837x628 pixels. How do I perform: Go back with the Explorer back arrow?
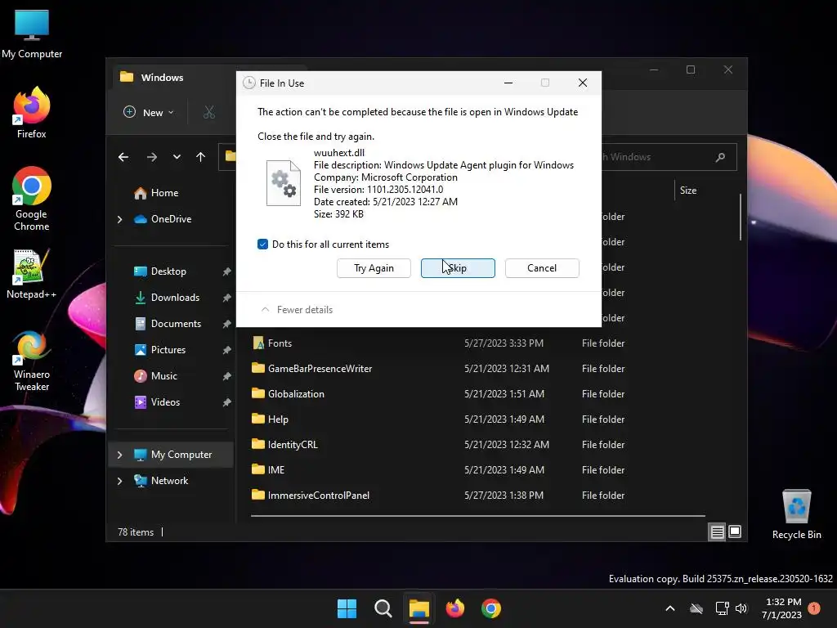pos(123,157)
